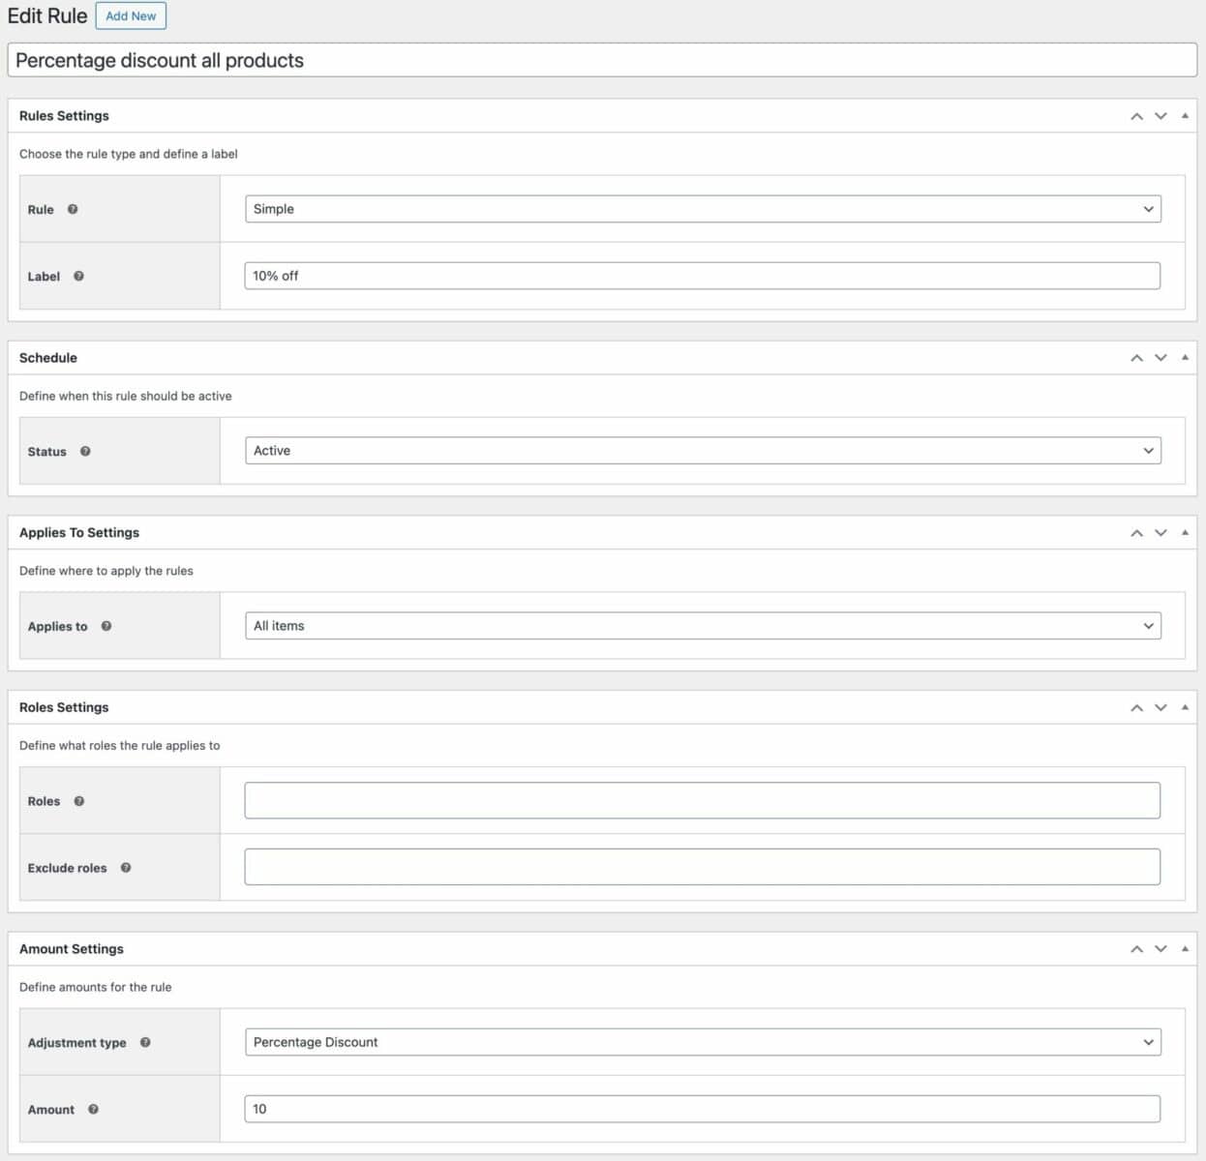This screenshot has width=1206, height=1161.
Task: Open the Rule type dropdown showing Simple
Action: click(703, 209)
